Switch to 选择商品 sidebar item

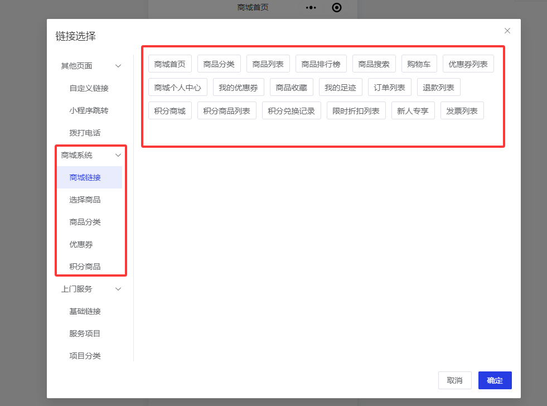[85, 200]
